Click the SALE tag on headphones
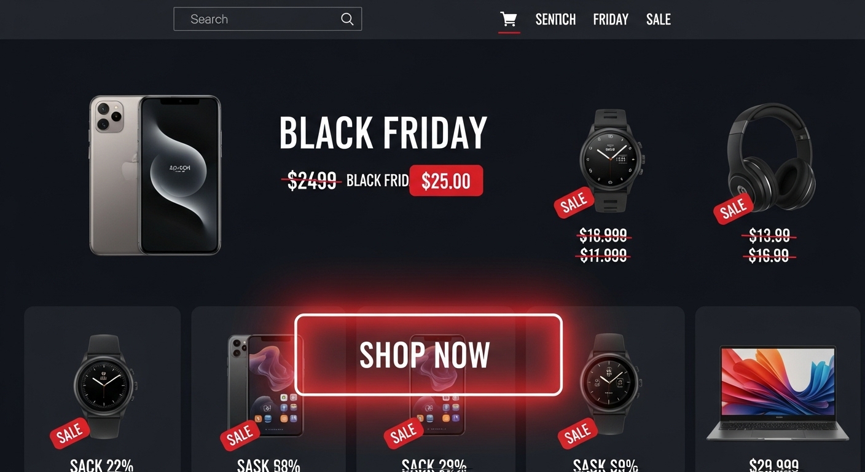865x472 pixels. point(734,210)
